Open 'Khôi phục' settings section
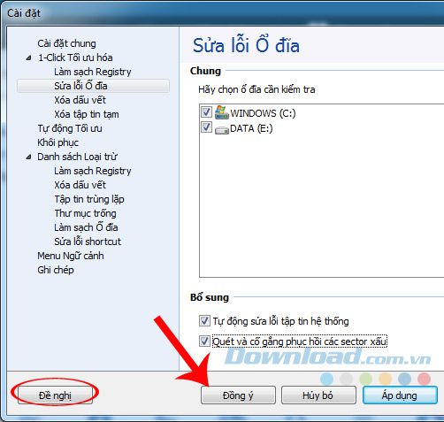This screenshot has height=422, width=444. pyautogui.click(x=57, y=142)
